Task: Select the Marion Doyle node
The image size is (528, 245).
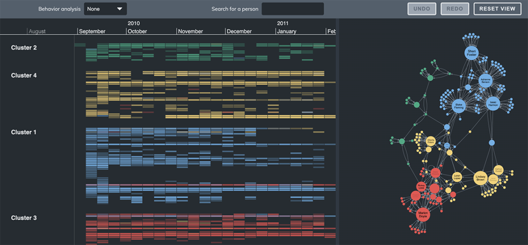Action: click(x=422, y=214)
